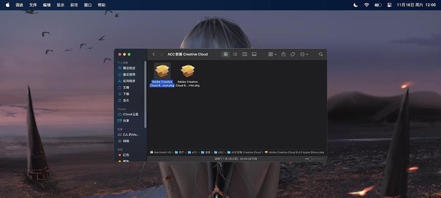Select the CJL 的 Ma… computer item
The height and width of the screenshot is (198, 441).
pos(131,135)
